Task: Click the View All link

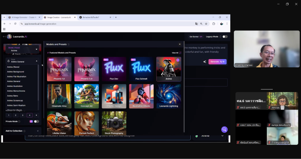Action: click(176, 53)
